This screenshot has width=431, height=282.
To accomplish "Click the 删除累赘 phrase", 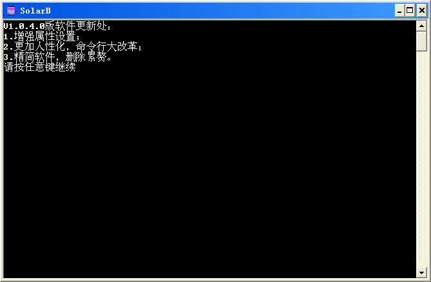I will click(86, 57).
